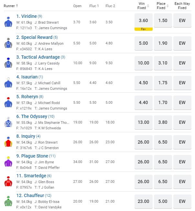Select Roheryn win odds 4.40
This screenshot has width=195, height=211.
coord(143,102)
